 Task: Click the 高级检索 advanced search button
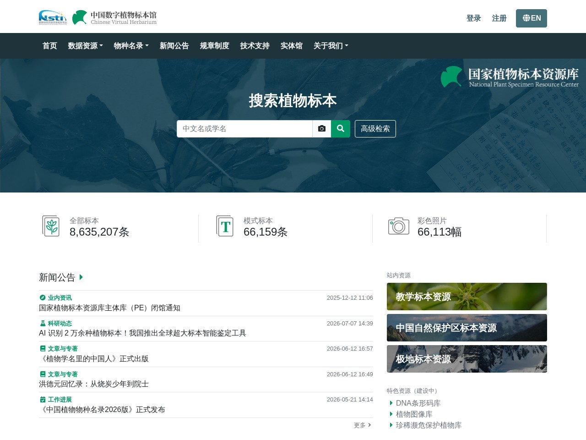click(375, 129)
